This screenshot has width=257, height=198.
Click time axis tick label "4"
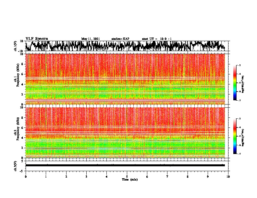(107, 177)
